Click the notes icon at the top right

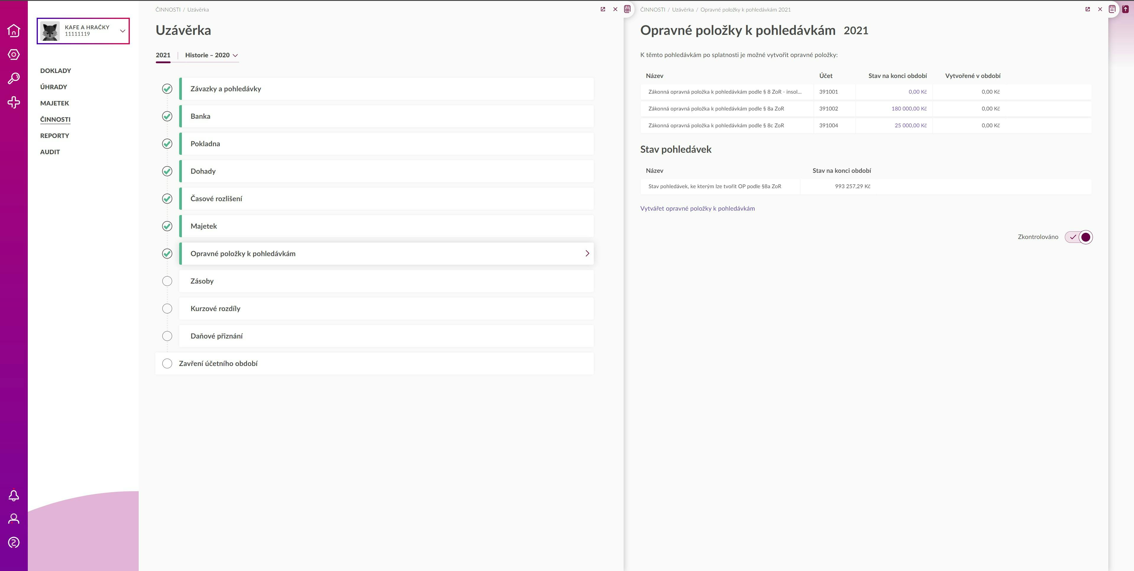tap(1112, 9)
